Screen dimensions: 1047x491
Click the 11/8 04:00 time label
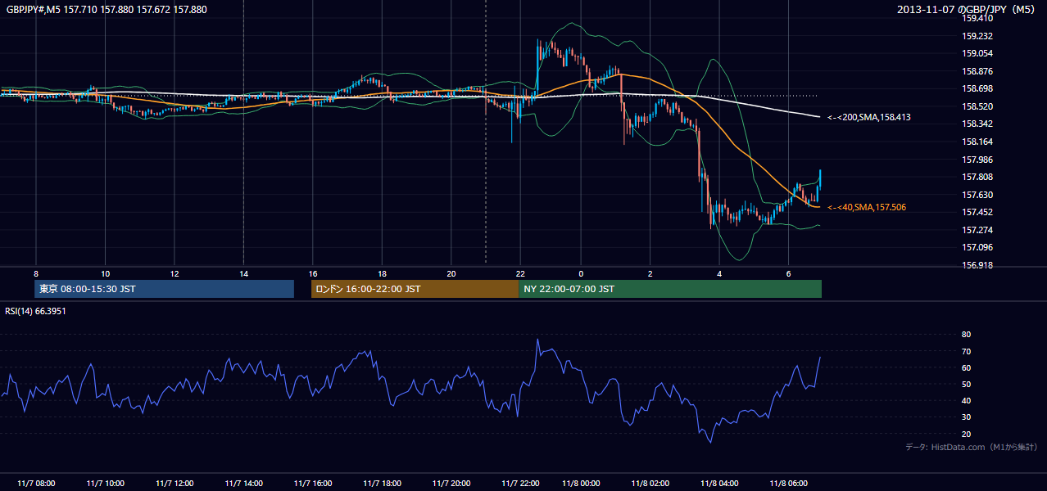coord(718,484)
